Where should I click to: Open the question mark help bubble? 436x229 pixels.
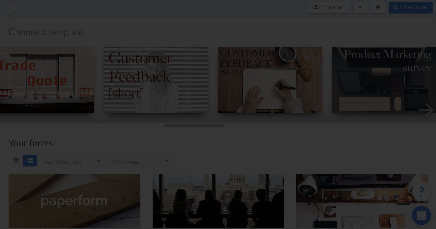click(421, 191)
